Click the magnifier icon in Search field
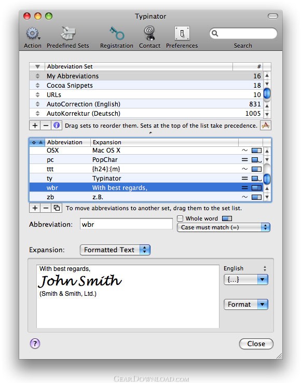302x383 pixels. [x=215, y=33]
